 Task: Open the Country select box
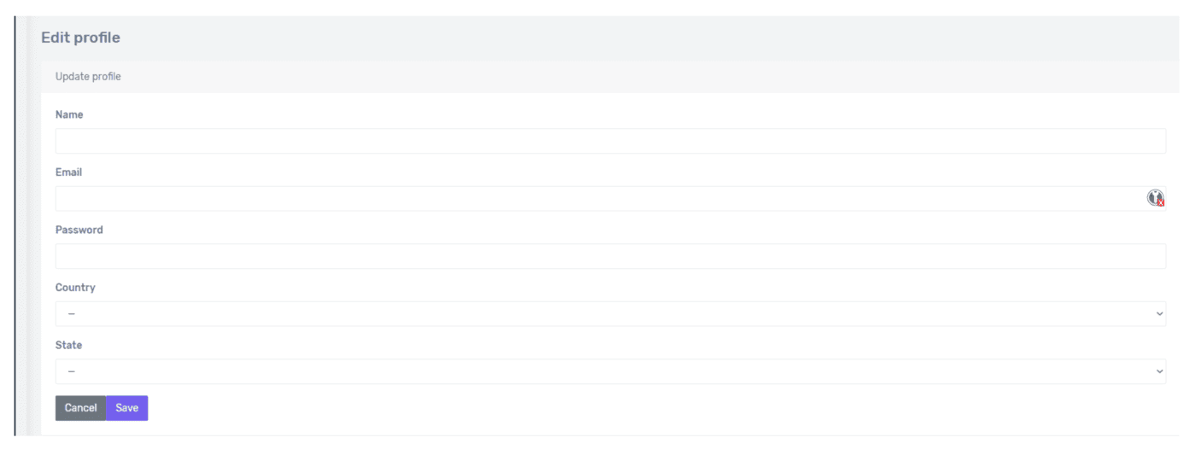[598, 314]
